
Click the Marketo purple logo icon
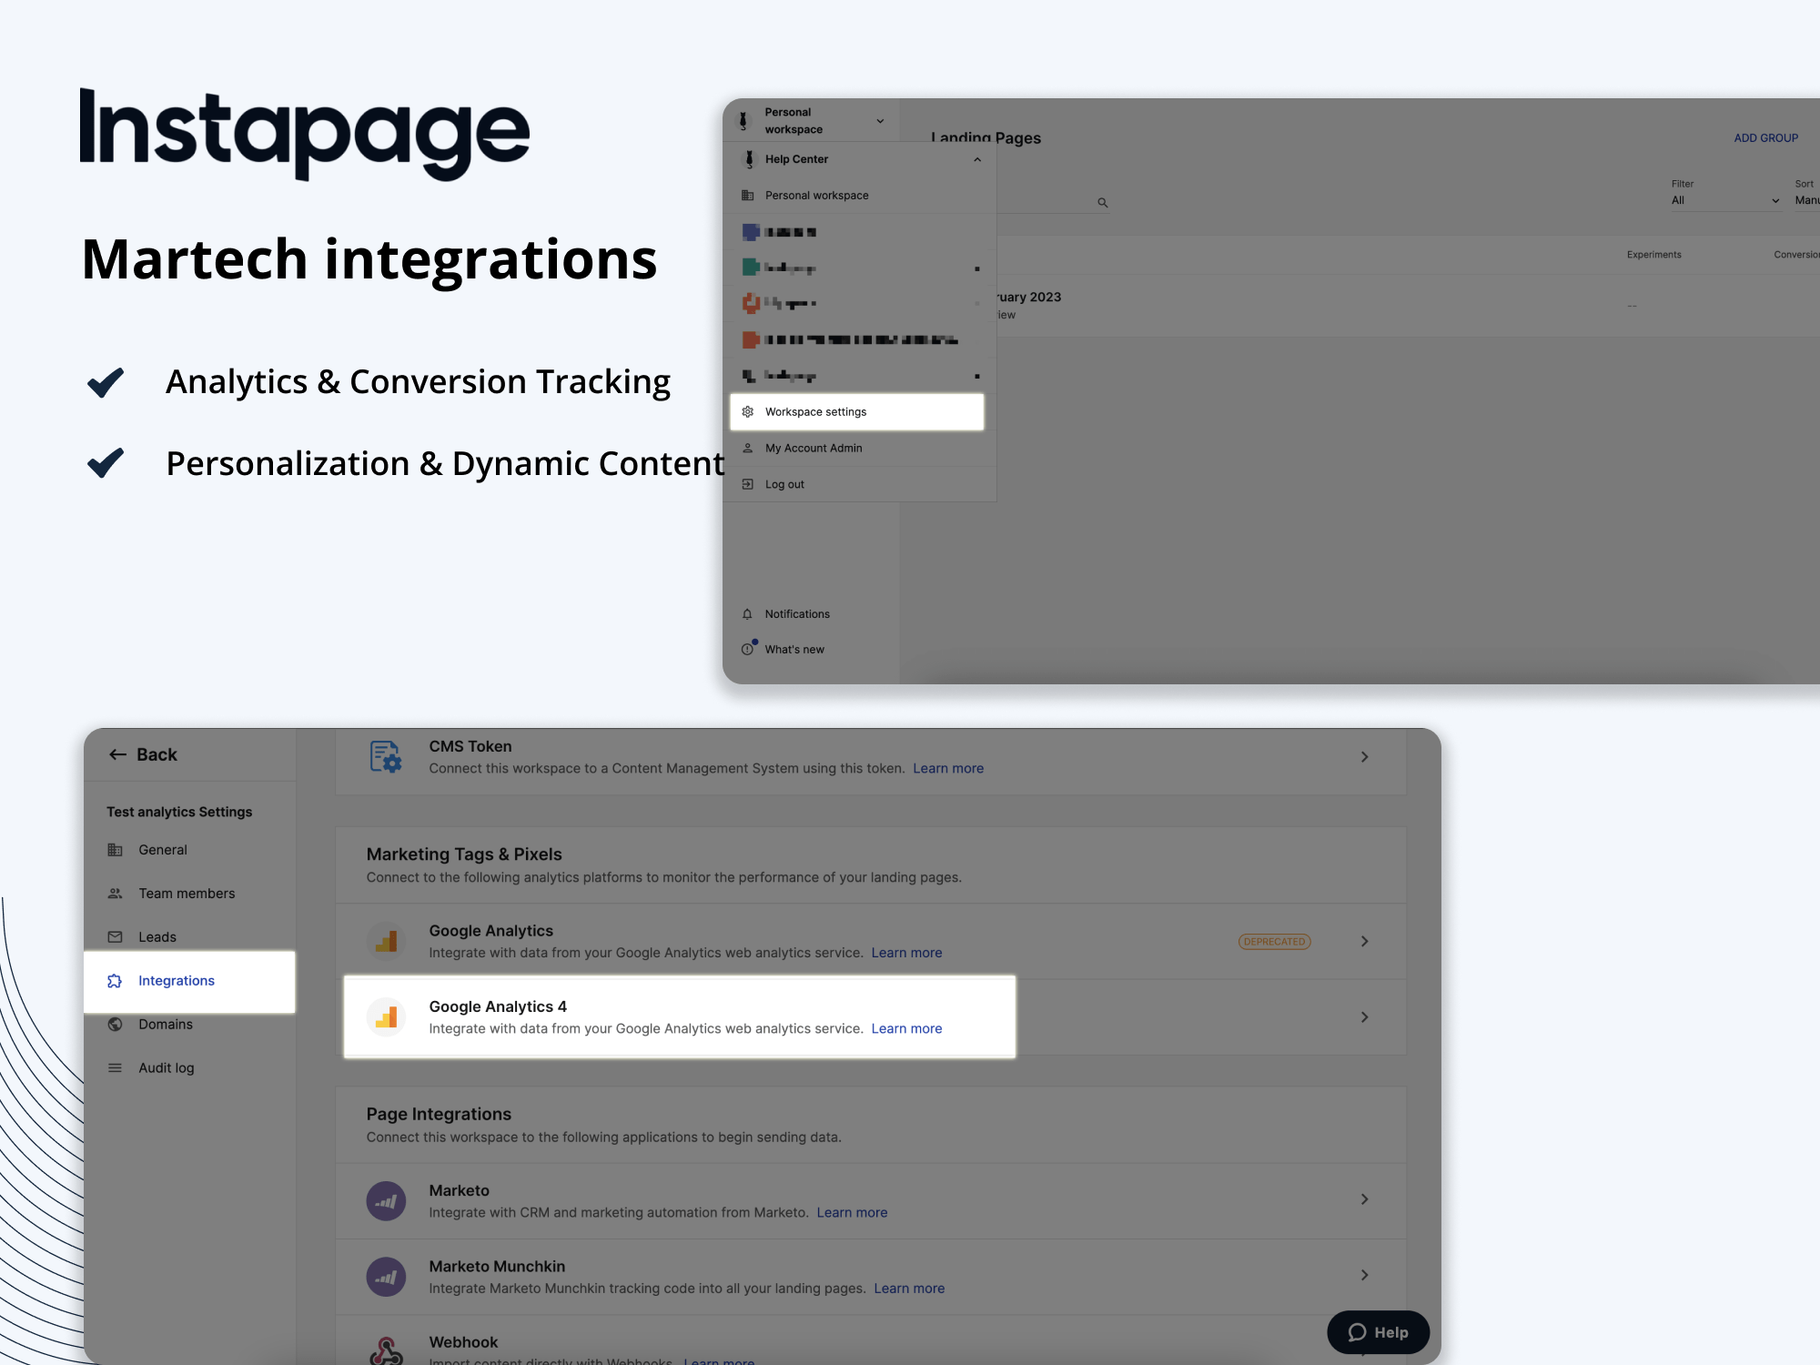click(x=386, y=1201)
